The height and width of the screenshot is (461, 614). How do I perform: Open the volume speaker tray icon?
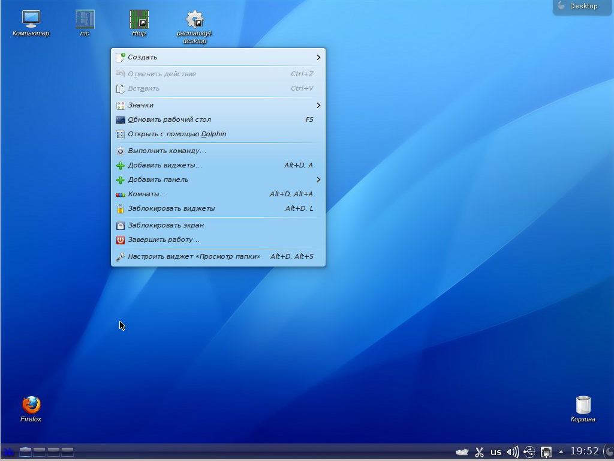[512, 452]
